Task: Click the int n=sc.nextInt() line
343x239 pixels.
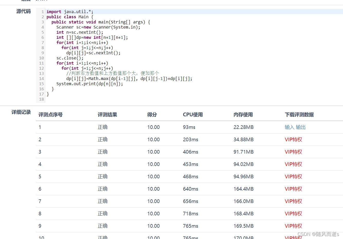Action: [x=80, y=32]
